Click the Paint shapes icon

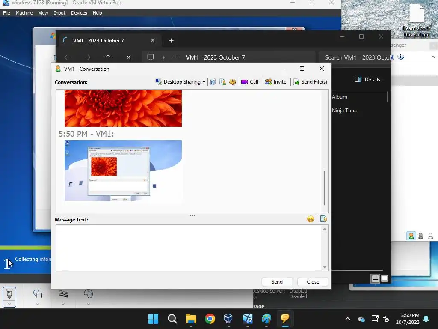click(38, 294)
